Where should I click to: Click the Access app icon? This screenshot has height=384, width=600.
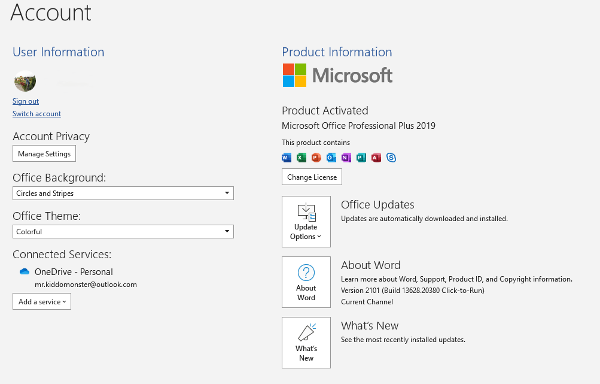(x=376, y=158)
